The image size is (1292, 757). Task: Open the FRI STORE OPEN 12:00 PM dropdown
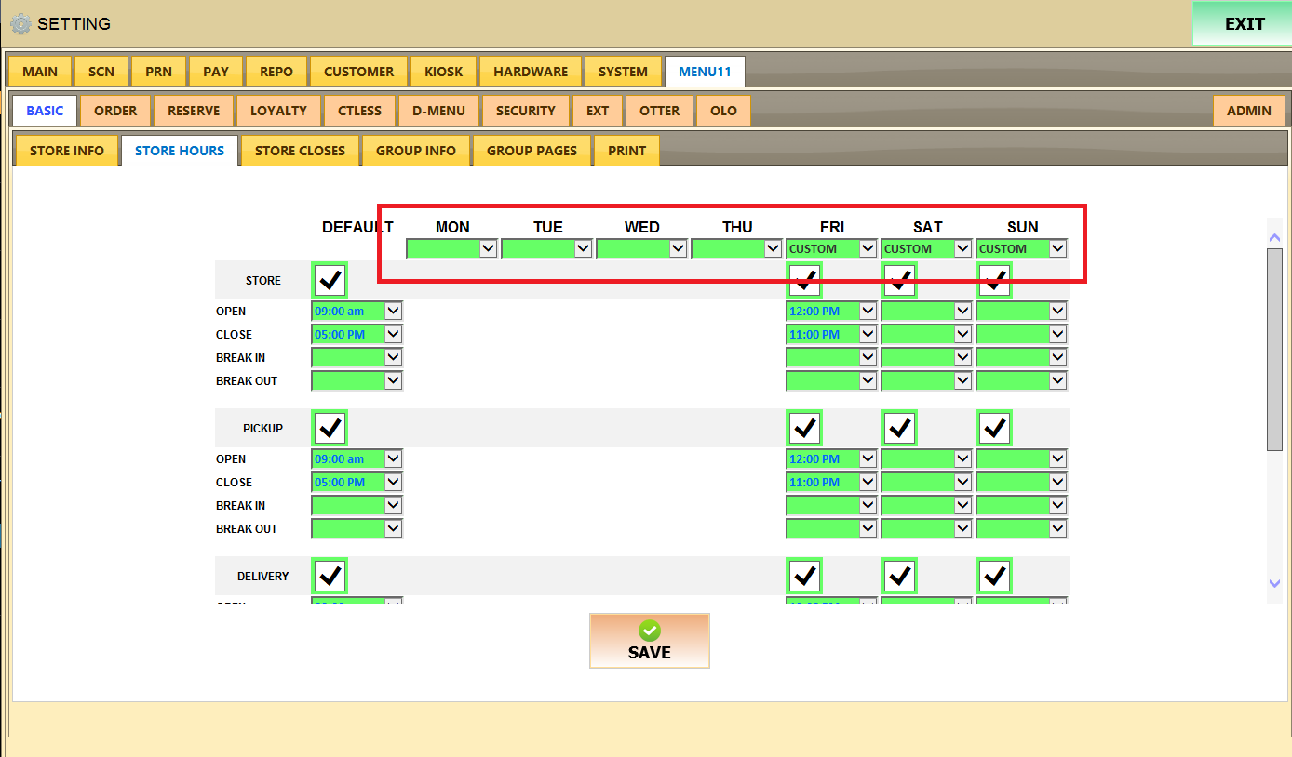pos(831,311)
